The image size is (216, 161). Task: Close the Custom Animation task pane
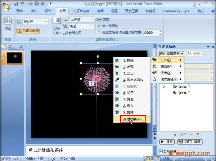click(213, 47)
